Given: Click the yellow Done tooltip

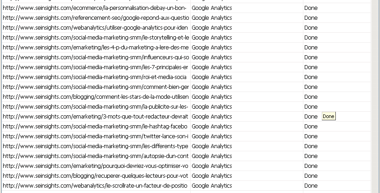Looking at the screenshot, I should pyautogui.click(x=329, y=117).
